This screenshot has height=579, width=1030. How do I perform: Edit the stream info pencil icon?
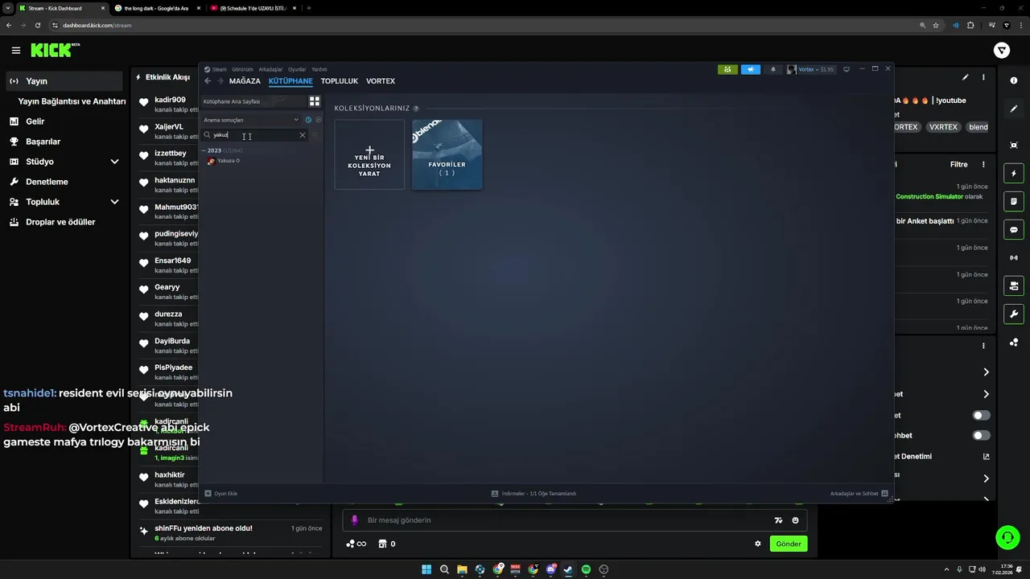966,77
